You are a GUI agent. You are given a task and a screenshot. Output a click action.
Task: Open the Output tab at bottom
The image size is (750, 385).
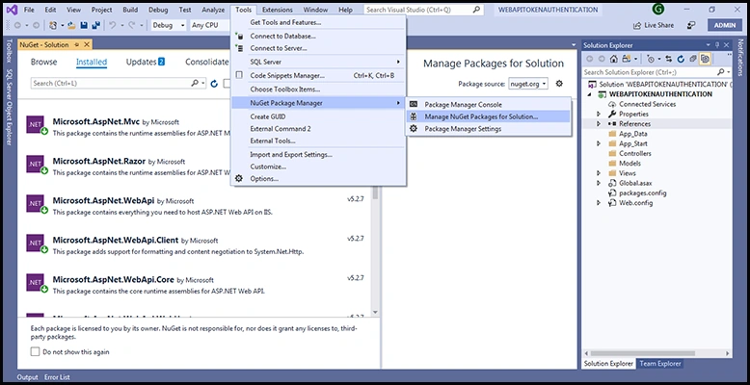(x=27, y=377)
